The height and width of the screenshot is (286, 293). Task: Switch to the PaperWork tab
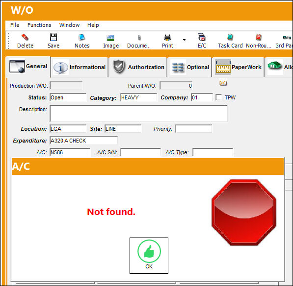(238, 67)
